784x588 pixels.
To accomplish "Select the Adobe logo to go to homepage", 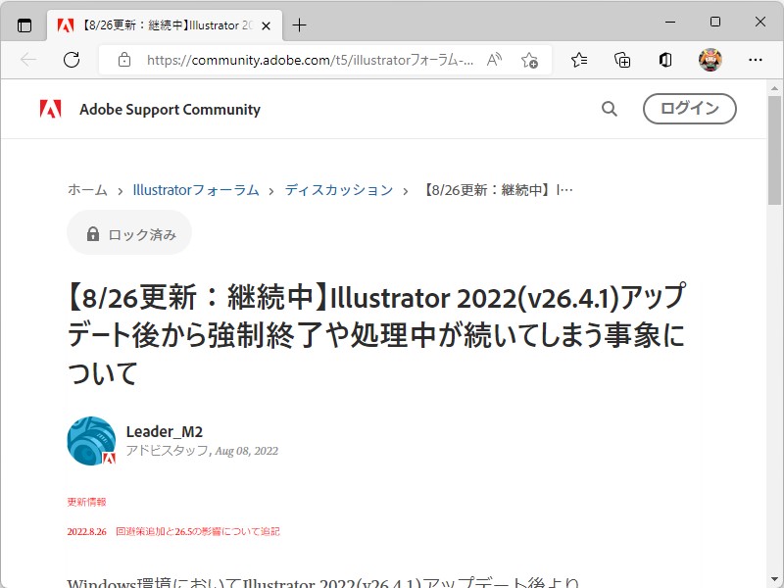I will pos(50,109).
